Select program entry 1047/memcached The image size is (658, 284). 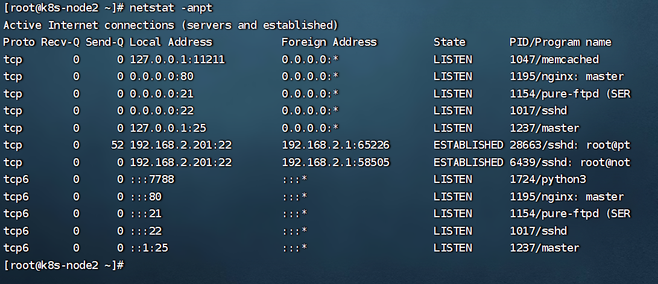554,60
